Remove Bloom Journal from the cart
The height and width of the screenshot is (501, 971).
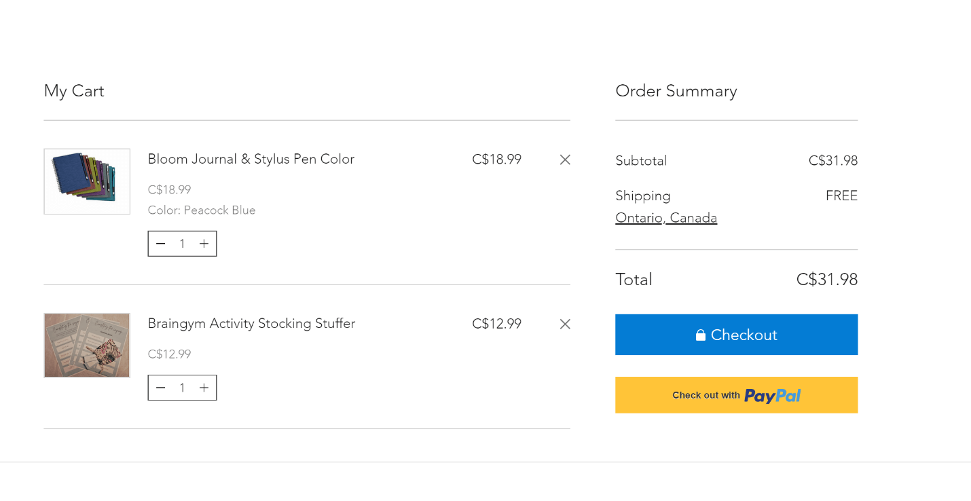point(565,160)
